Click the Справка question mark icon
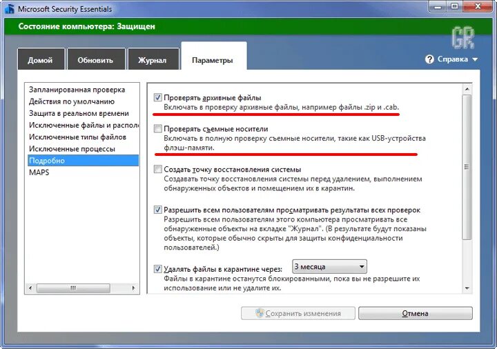 pos(429,59)
